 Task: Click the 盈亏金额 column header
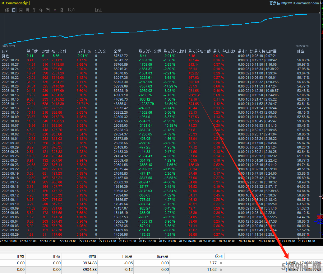click(59, 51)
